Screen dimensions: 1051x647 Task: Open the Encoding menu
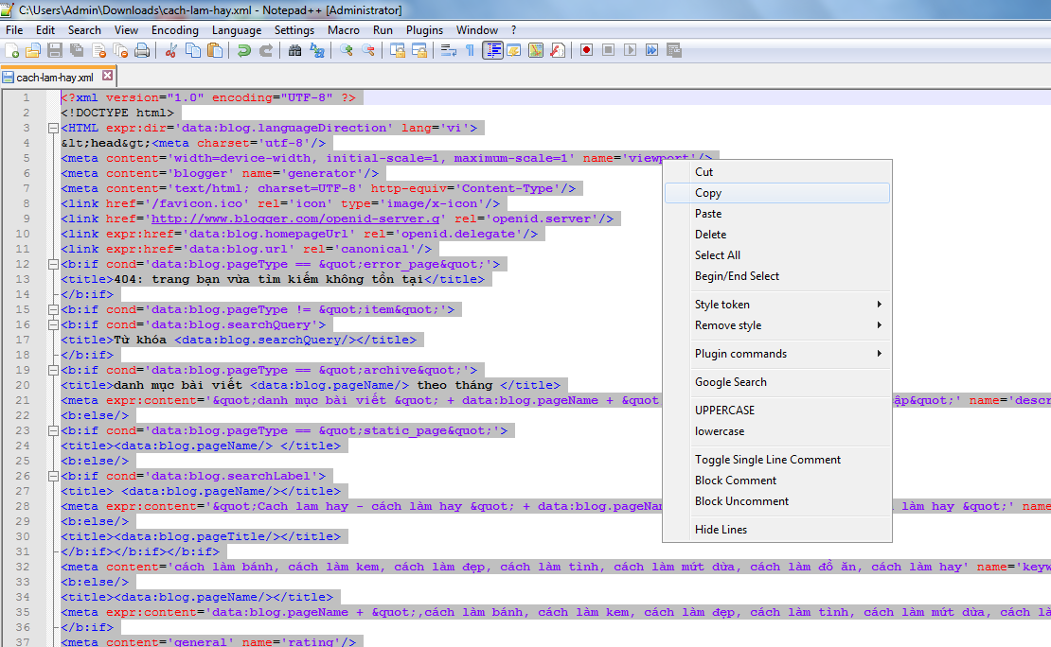175,30
